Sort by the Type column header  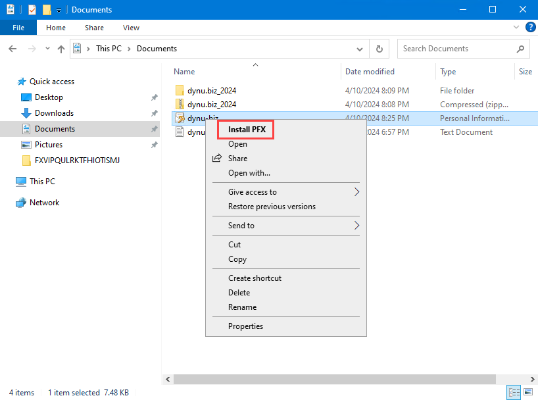pos(448,72)
